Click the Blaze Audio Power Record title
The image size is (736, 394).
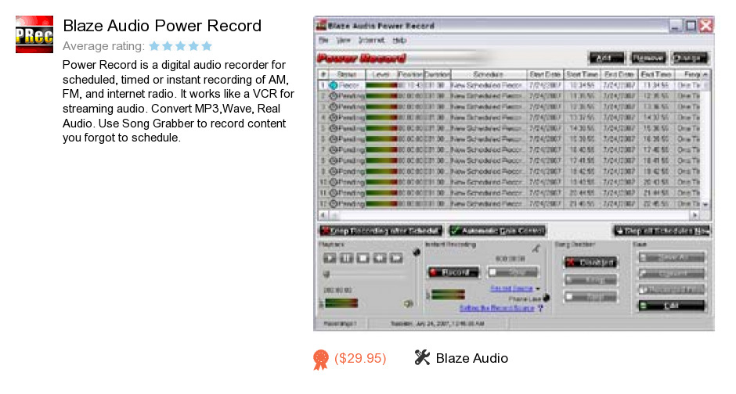(x=162, y=26)
